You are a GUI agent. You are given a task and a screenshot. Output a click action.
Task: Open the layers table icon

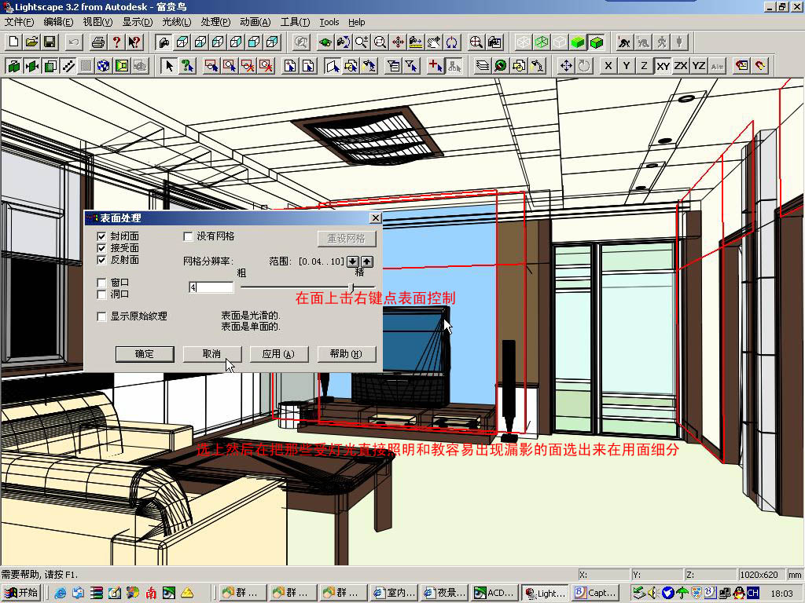(482, 66)
